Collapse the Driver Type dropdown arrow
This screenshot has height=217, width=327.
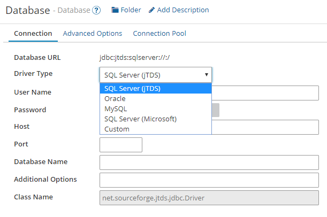[x=207, y=74]
